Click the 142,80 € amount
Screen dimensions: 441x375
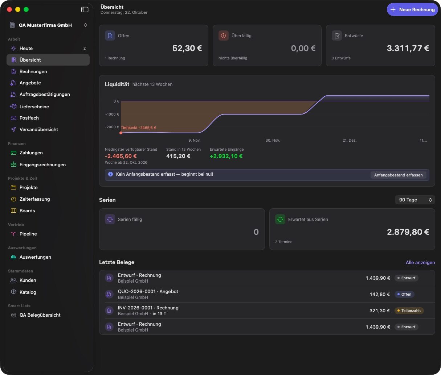(380, 294)
